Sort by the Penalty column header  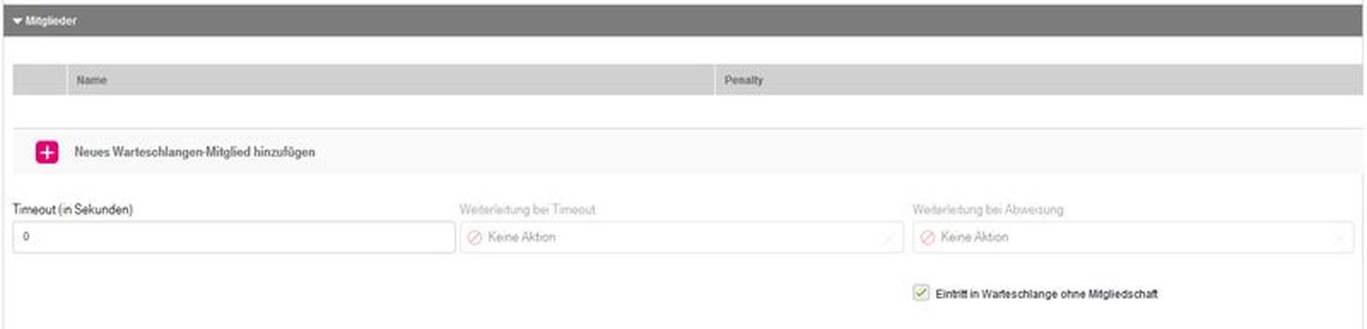[x=743, y=80]
